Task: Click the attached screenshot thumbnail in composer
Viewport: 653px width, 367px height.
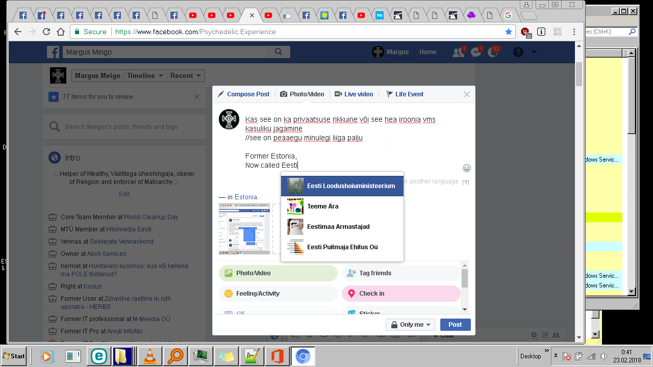Action: (x=244, y=229)
